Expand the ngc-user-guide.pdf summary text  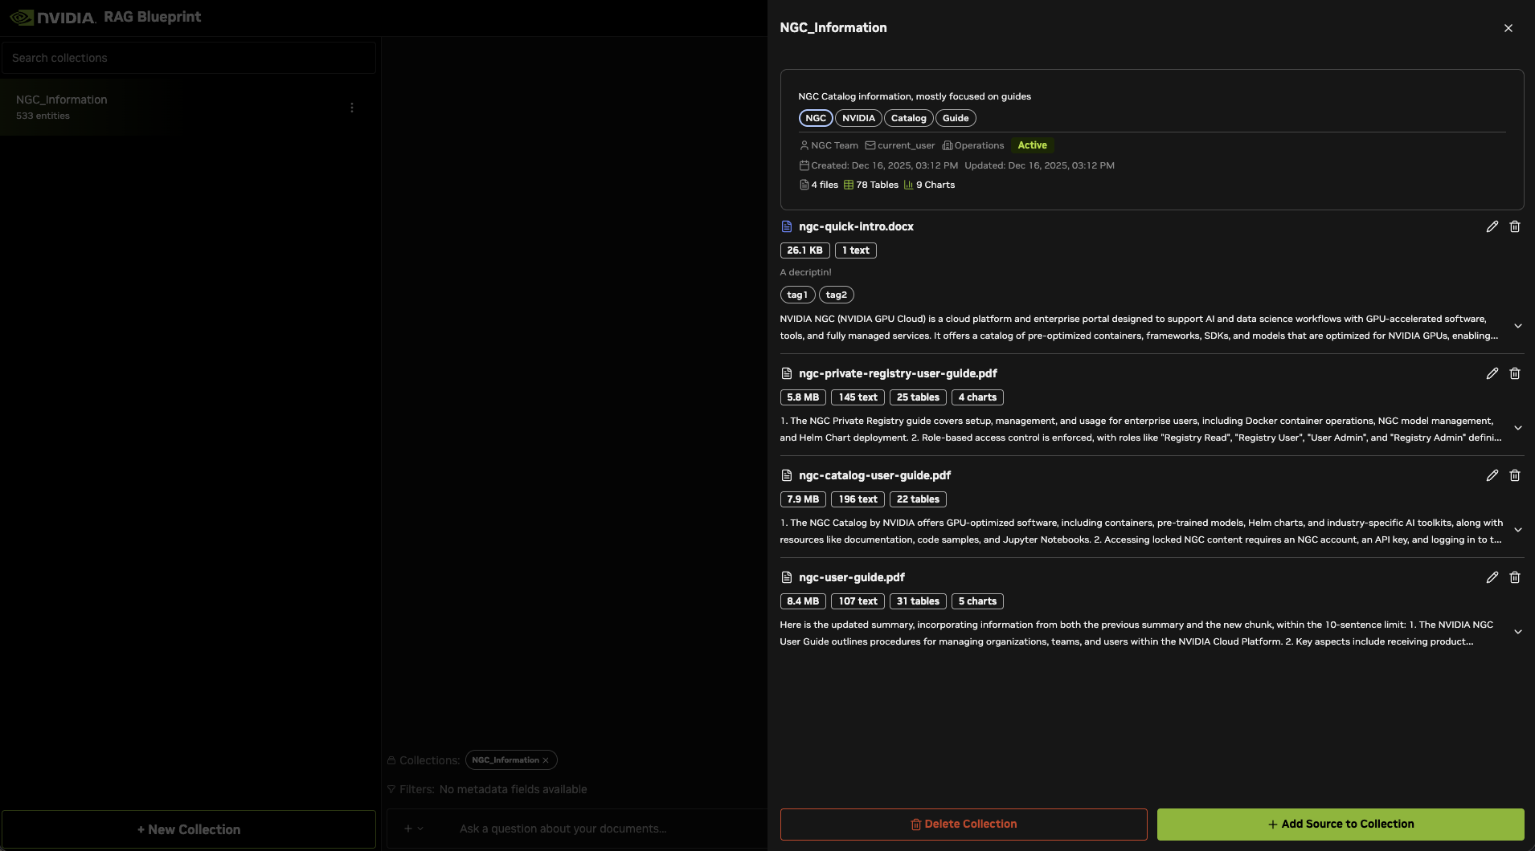tap(1517, 633)
